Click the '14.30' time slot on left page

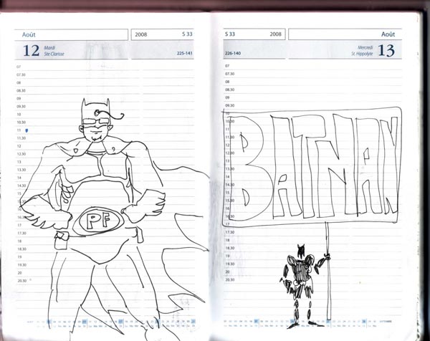pyautogui.click(x=21, y=186)
